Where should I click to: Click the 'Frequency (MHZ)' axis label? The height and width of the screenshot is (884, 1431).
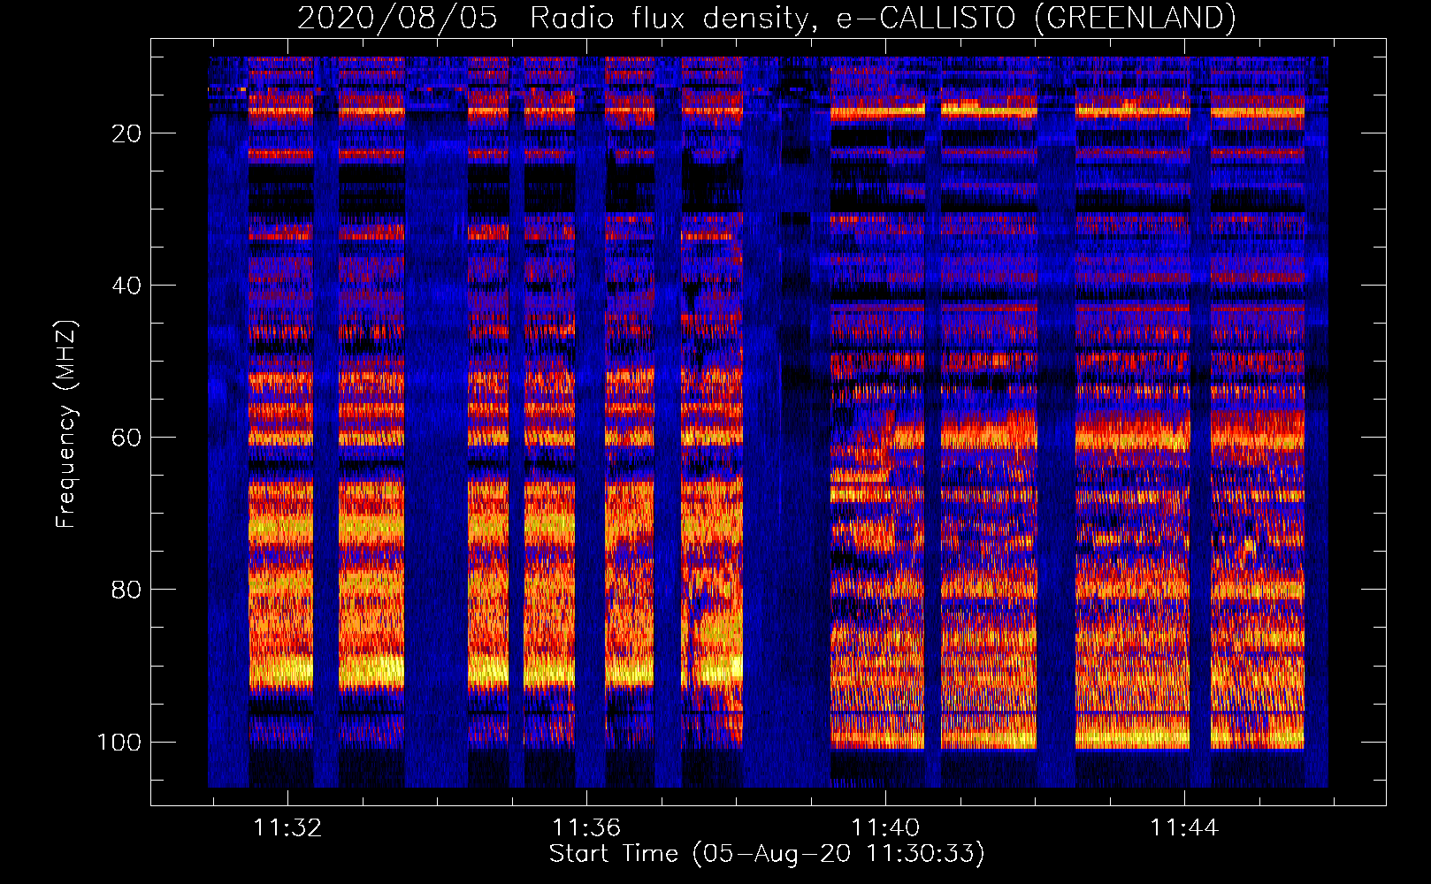pos(66,424)
